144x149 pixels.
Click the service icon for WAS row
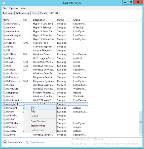pyautogui.click(x=4, y=66)
